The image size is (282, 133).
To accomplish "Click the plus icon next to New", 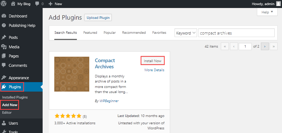I will [x=50, y=4].
